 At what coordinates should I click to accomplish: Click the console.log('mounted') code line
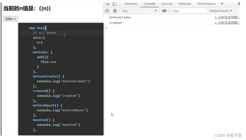pyautogui.click(x=58, y=125)
